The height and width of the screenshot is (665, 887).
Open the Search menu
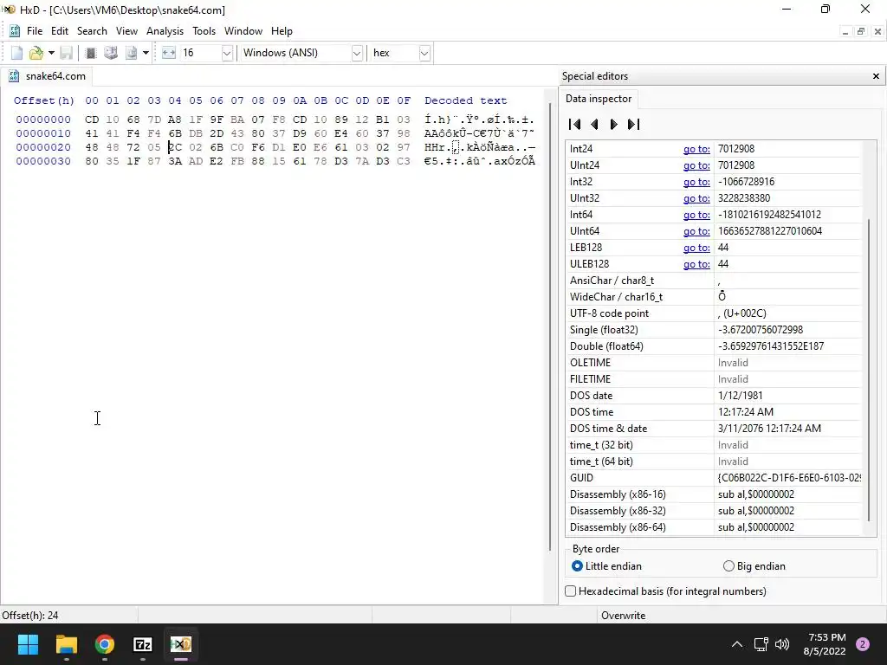92,31
